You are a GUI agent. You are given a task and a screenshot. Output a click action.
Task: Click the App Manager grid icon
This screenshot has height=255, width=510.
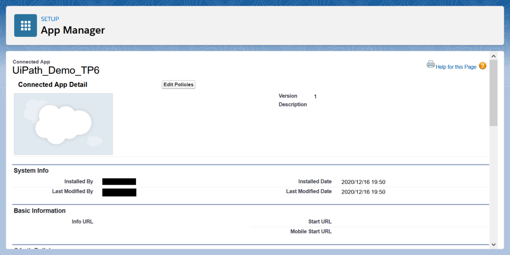[x=25, y=25]
